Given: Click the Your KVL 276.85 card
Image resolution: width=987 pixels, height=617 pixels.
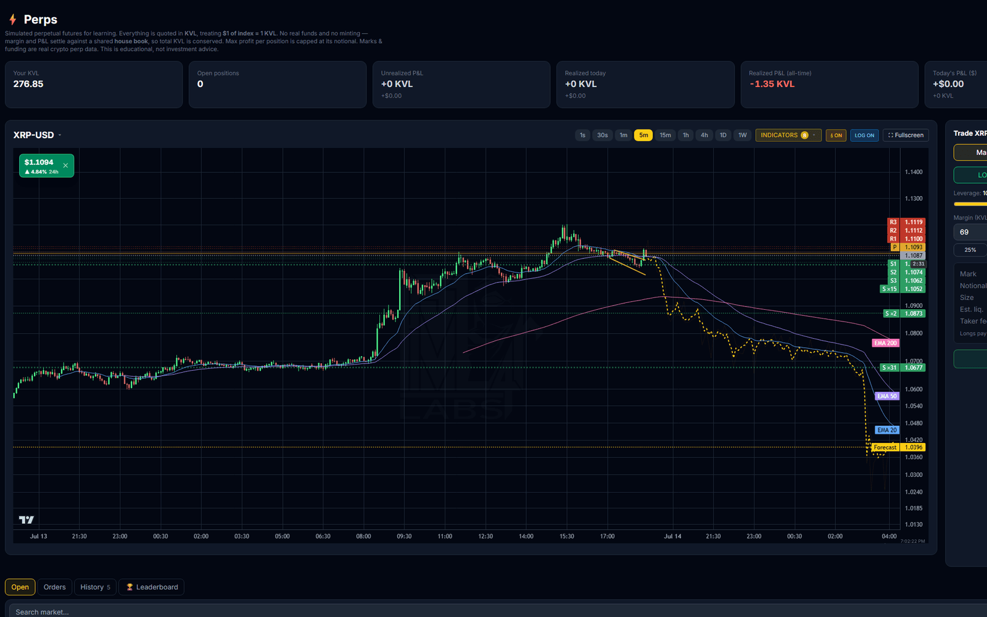Looking at the screenshot, I should (94, 85).
